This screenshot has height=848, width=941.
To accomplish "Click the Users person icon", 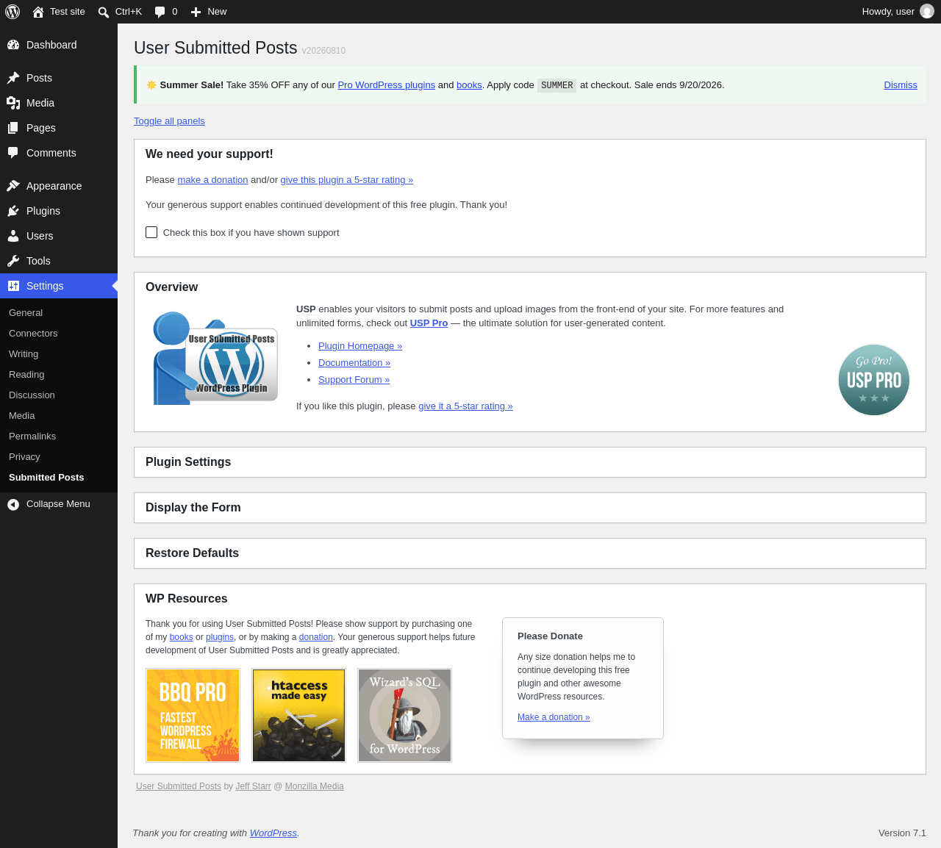I will coord(13,236).
